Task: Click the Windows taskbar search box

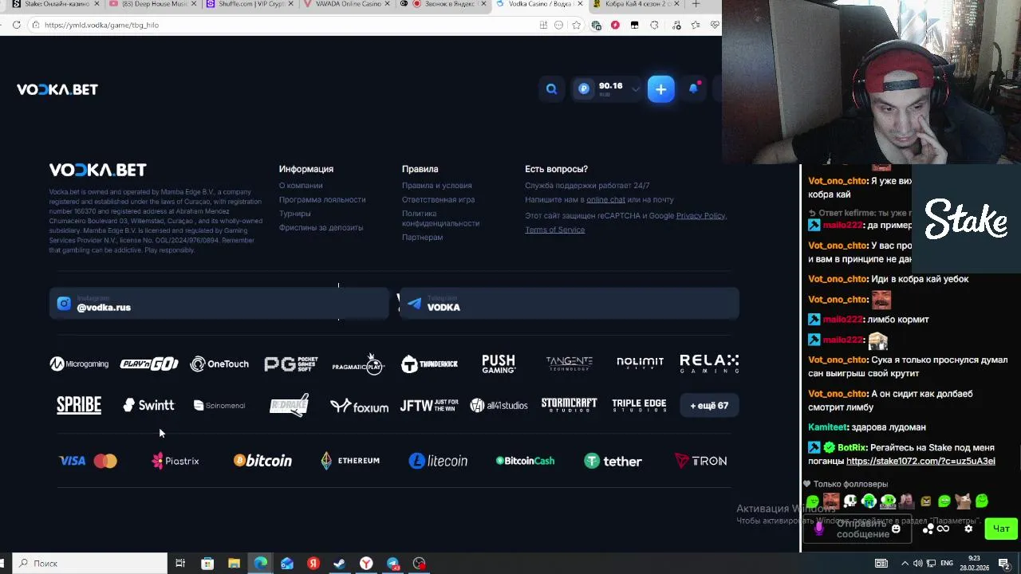Action: [89, 564]
